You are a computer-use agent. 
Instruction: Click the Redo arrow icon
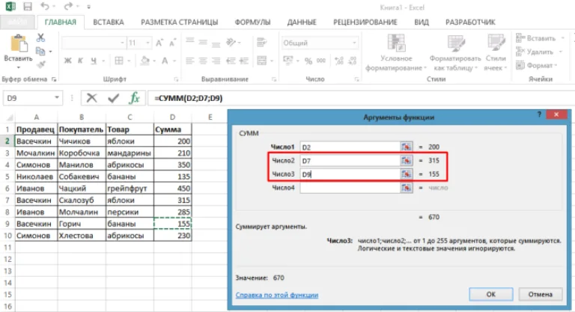68,6
